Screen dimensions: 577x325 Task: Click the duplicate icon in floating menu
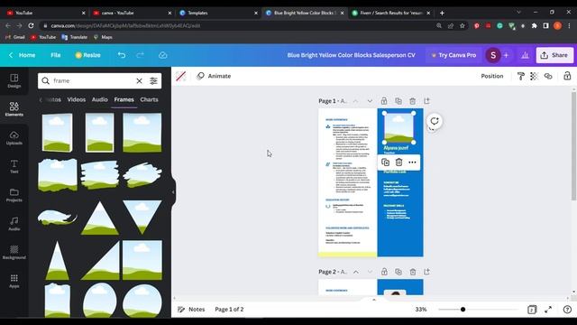tap(385, 162)
